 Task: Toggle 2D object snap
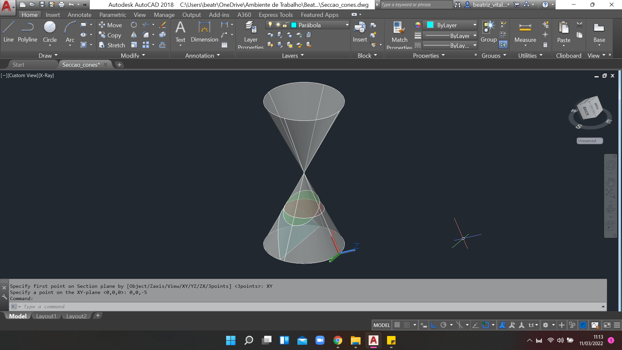(486, 325)
